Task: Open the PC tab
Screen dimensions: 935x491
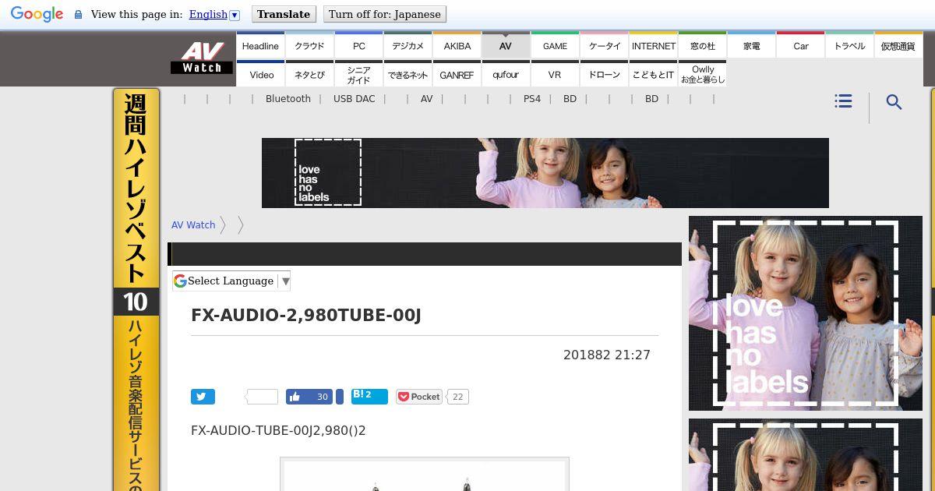Action: [358, 45]
